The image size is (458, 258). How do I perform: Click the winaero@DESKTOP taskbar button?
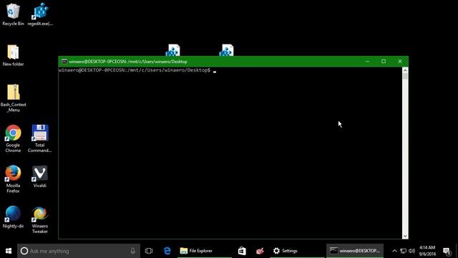(x=355, y=251)
